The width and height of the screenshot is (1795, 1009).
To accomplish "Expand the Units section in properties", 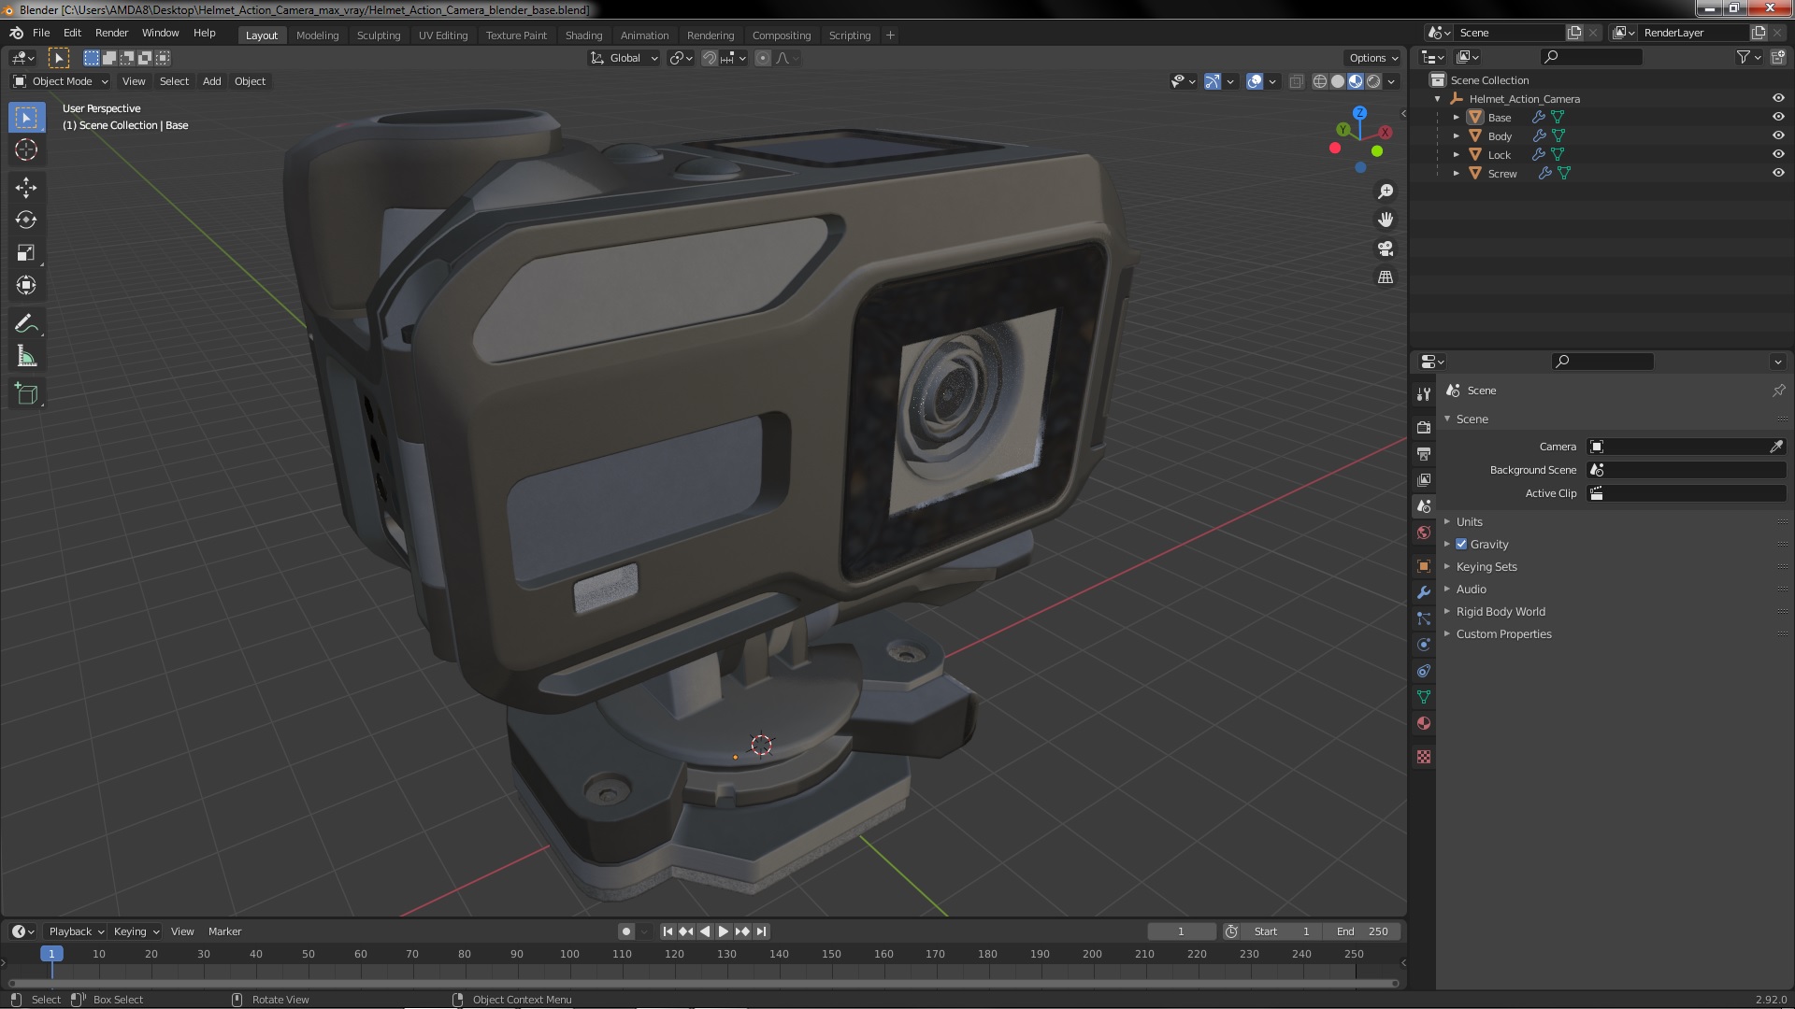I will click(x=1470, y=519).
